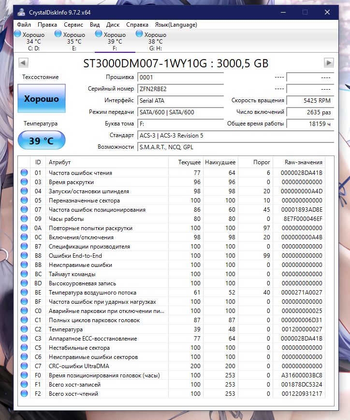Click status icon of attribute 09 row
This screenshot has width=350, height=420.
(24, 218)
